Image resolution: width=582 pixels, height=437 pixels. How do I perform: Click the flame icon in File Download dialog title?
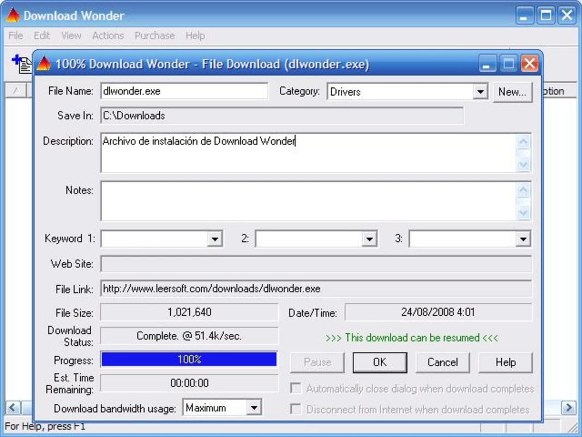[x=44, y=63]
